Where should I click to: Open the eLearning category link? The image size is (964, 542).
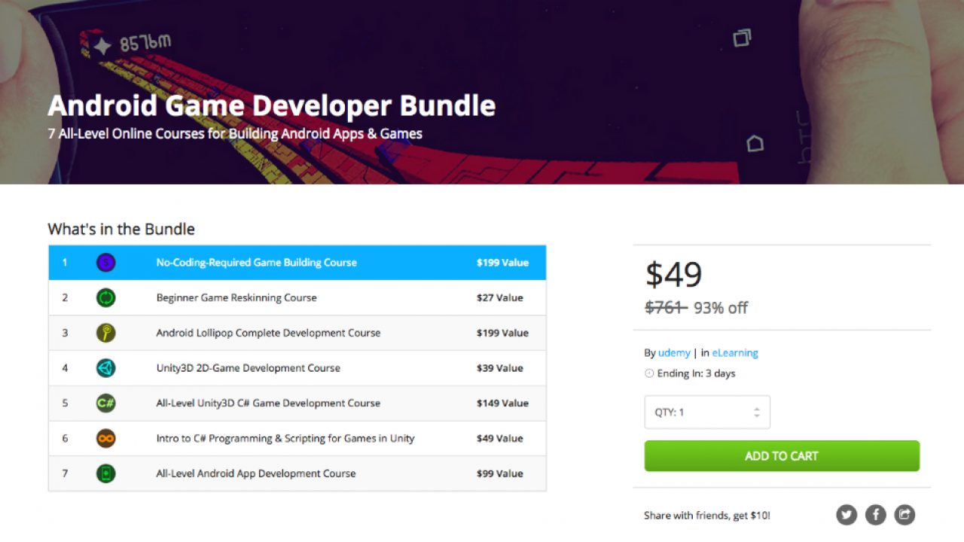coord(734,352)
